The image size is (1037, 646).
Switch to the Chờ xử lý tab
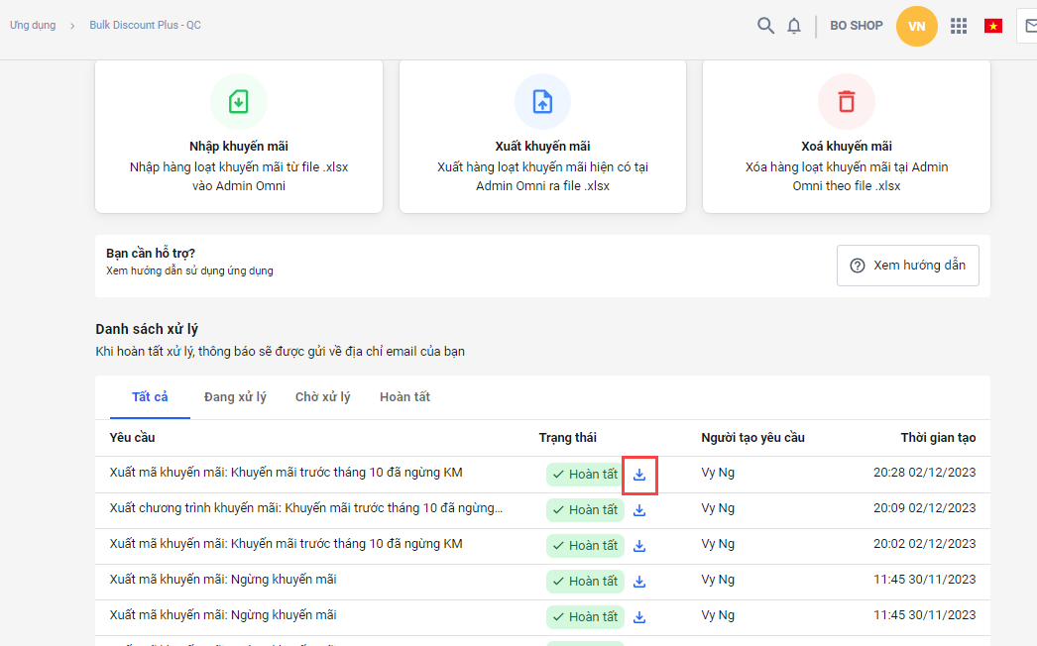(x=322, y=397)
